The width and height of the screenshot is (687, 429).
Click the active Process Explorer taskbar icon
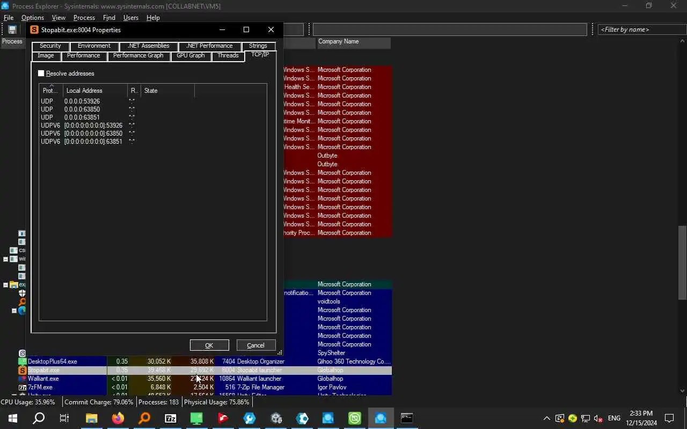tap(381, 418)
